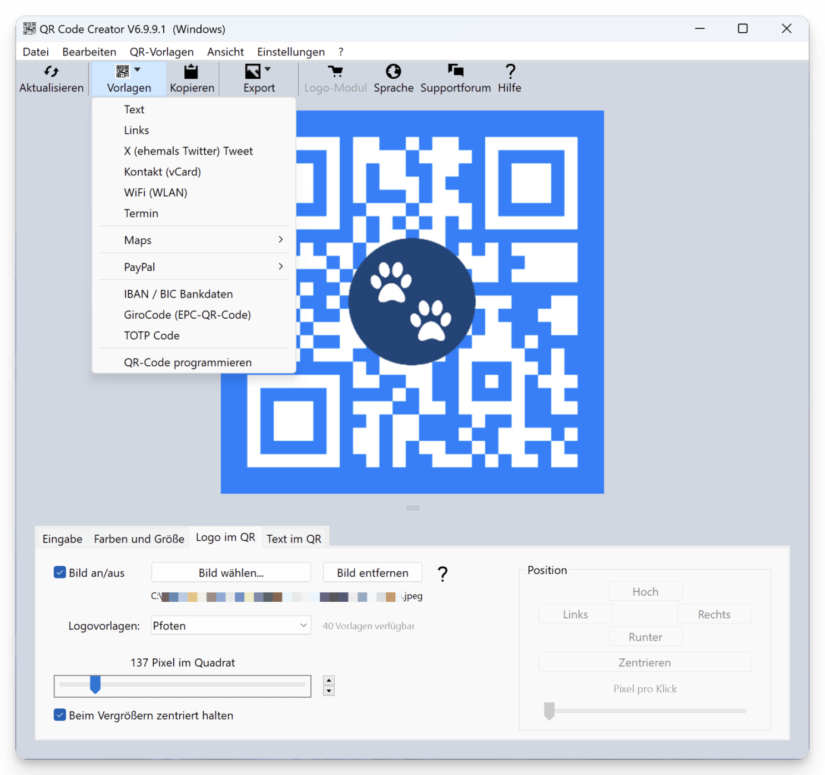Select QR-Code programmieren entry

click(x=194, y=363)
